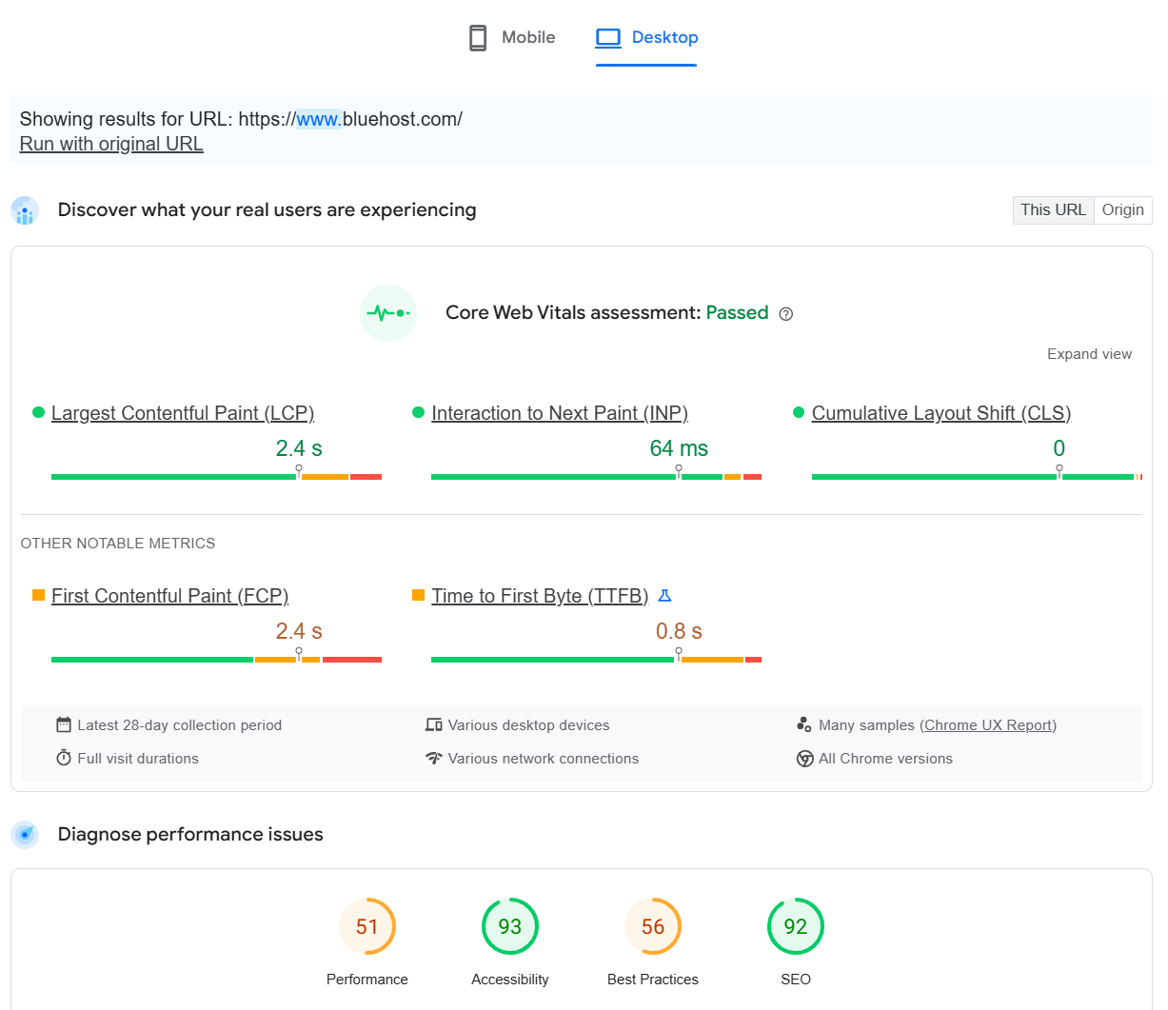1168x1010 pixels.
Task: Click the Performance score gauge showing 51
Action: pyautogui.click(x=367, y=925)
